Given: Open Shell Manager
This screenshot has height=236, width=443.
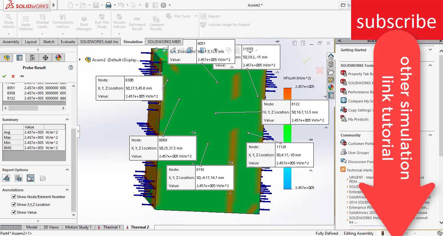Looking at the screenshot, I should [x=84, y=23].
